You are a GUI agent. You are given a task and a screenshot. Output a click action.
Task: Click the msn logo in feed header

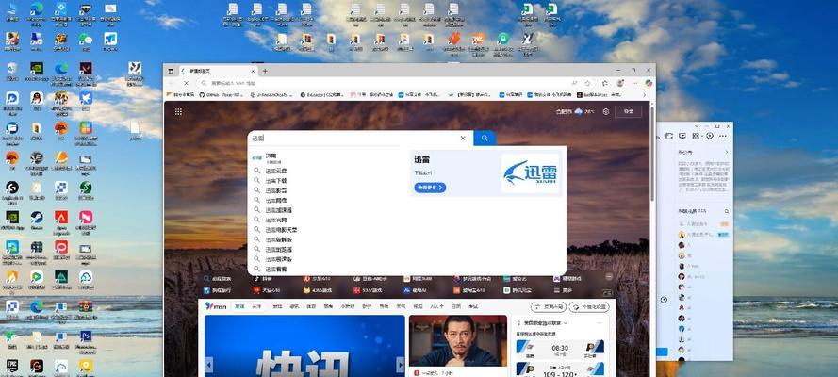pos(215,306)
